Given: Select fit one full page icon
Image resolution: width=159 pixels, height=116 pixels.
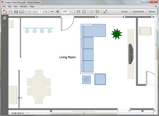Looking at the screenshot, I should pos(84,11).
